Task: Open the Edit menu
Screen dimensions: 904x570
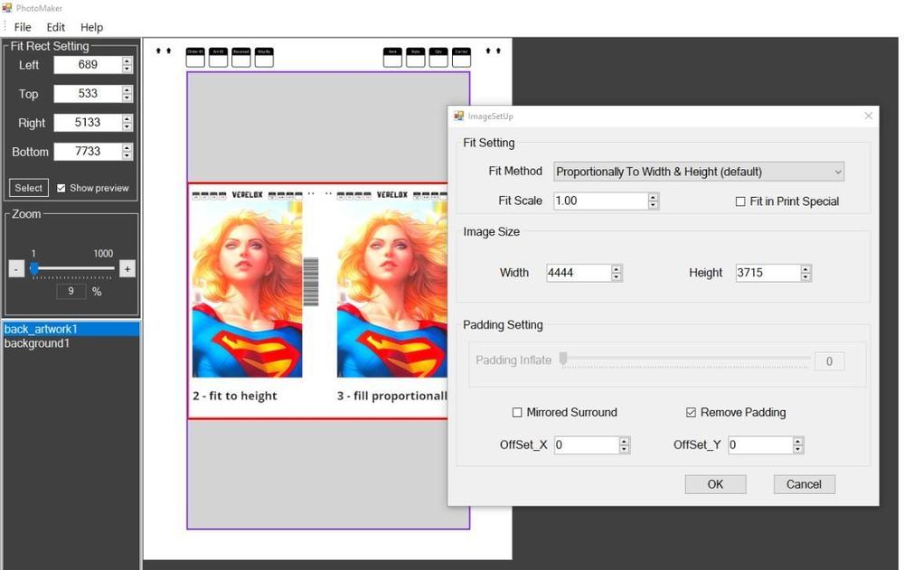Action: [x=55, y=27]
